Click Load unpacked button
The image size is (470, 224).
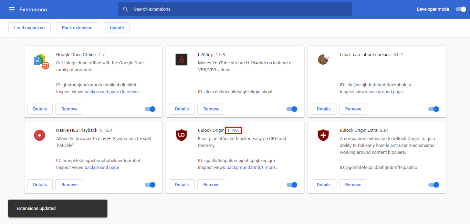[x=29, y=28]
